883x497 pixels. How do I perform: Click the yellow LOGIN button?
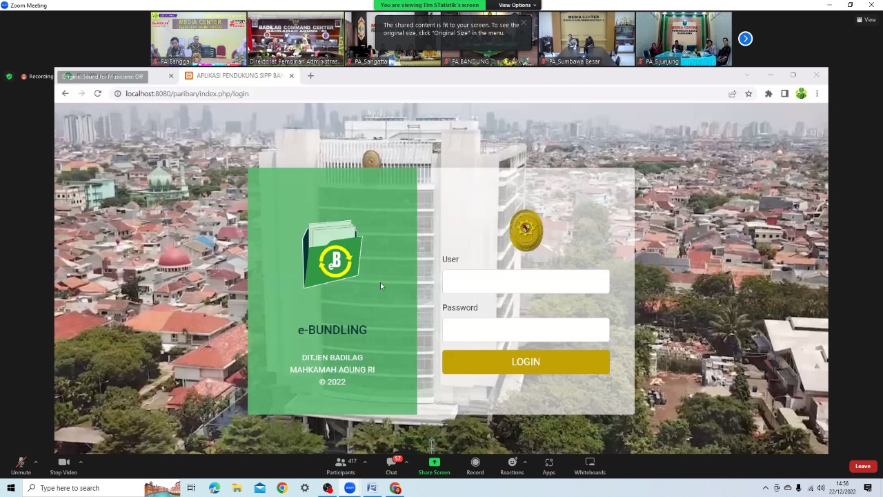pyautogui.click(x=526, y=362)
